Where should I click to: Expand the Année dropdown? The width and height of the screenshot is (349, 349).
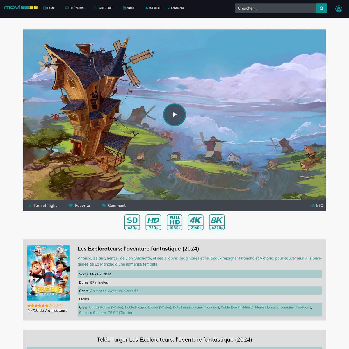pyautogui.click(x=130, y=8)
